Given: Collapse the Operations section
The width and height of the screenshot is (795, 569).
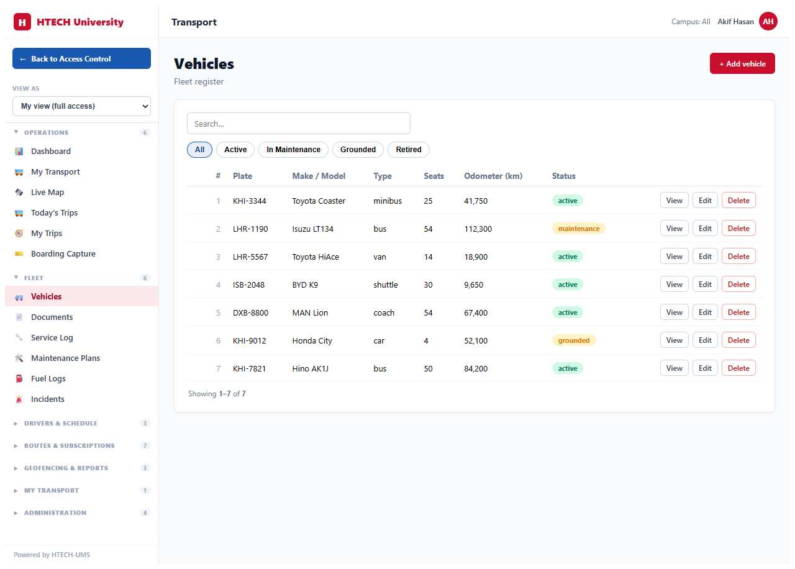Looking at the screenshot, I should pyautogui.click(x=81, y=133).
